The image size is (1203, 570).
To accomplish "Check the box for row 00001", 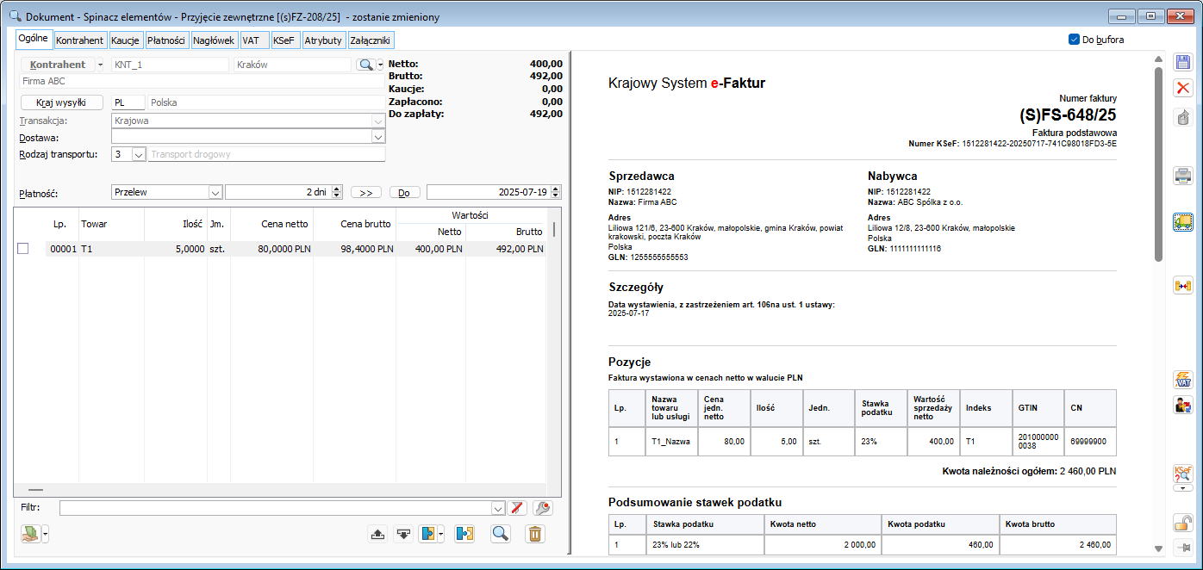I will 23,249.
